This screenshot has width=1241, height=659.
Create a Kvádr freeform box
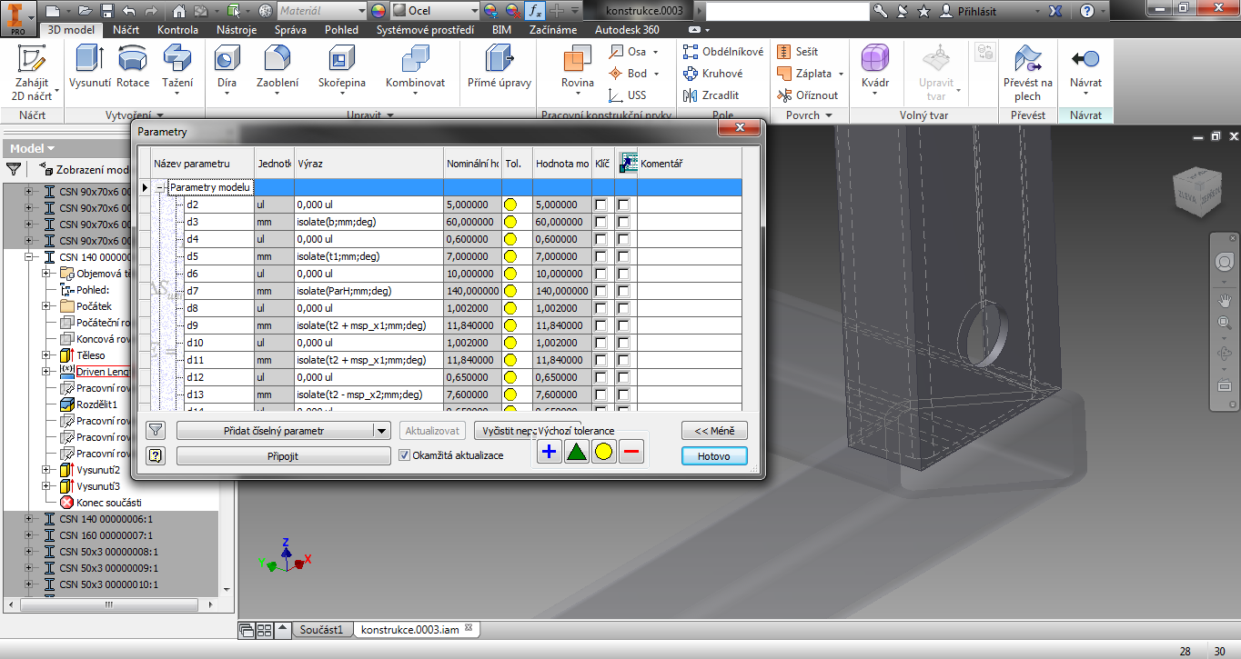click(875, 67)
